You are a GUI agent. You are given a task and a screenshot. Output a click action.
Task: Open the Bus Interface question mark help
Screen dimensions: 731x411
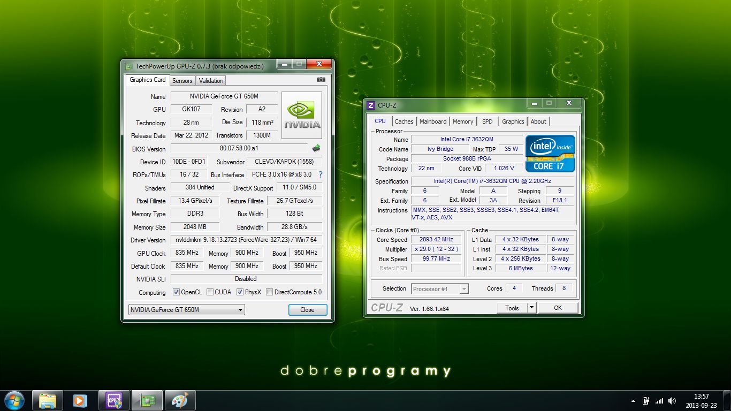coord(321,174)
